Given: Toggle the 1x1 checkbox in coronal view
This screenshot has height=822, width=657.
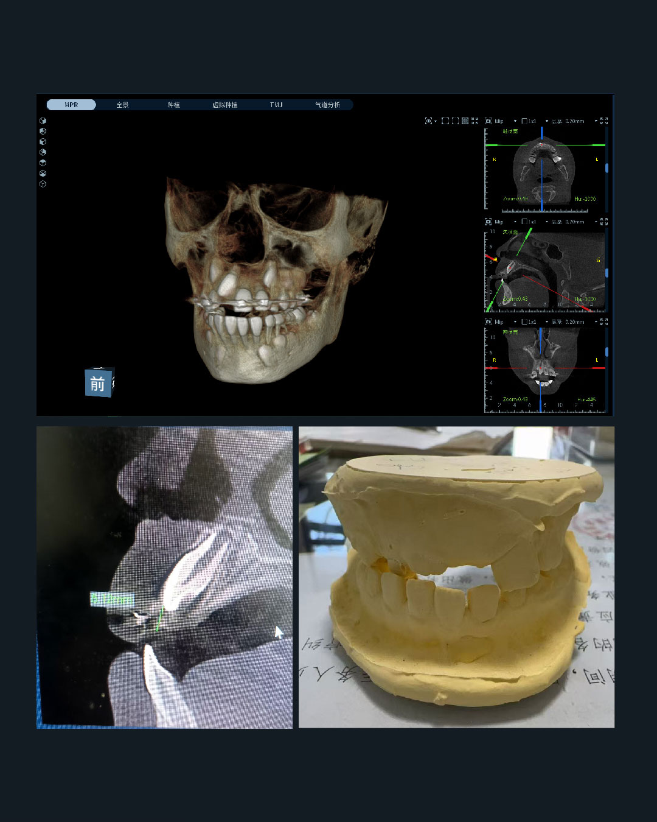Looking at the screenshot, I should point(524,321).
